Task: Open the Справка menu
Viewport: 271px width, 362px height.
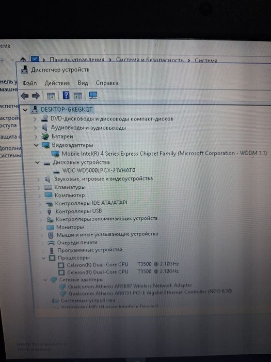Action: pos(107,83)
